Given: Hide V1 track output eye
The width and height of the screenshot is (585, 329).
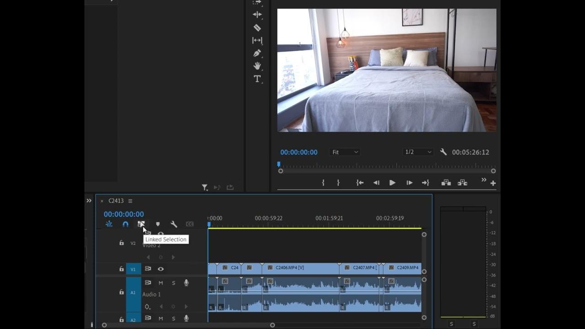Looking at the screenshot, I should coord(160,269).
